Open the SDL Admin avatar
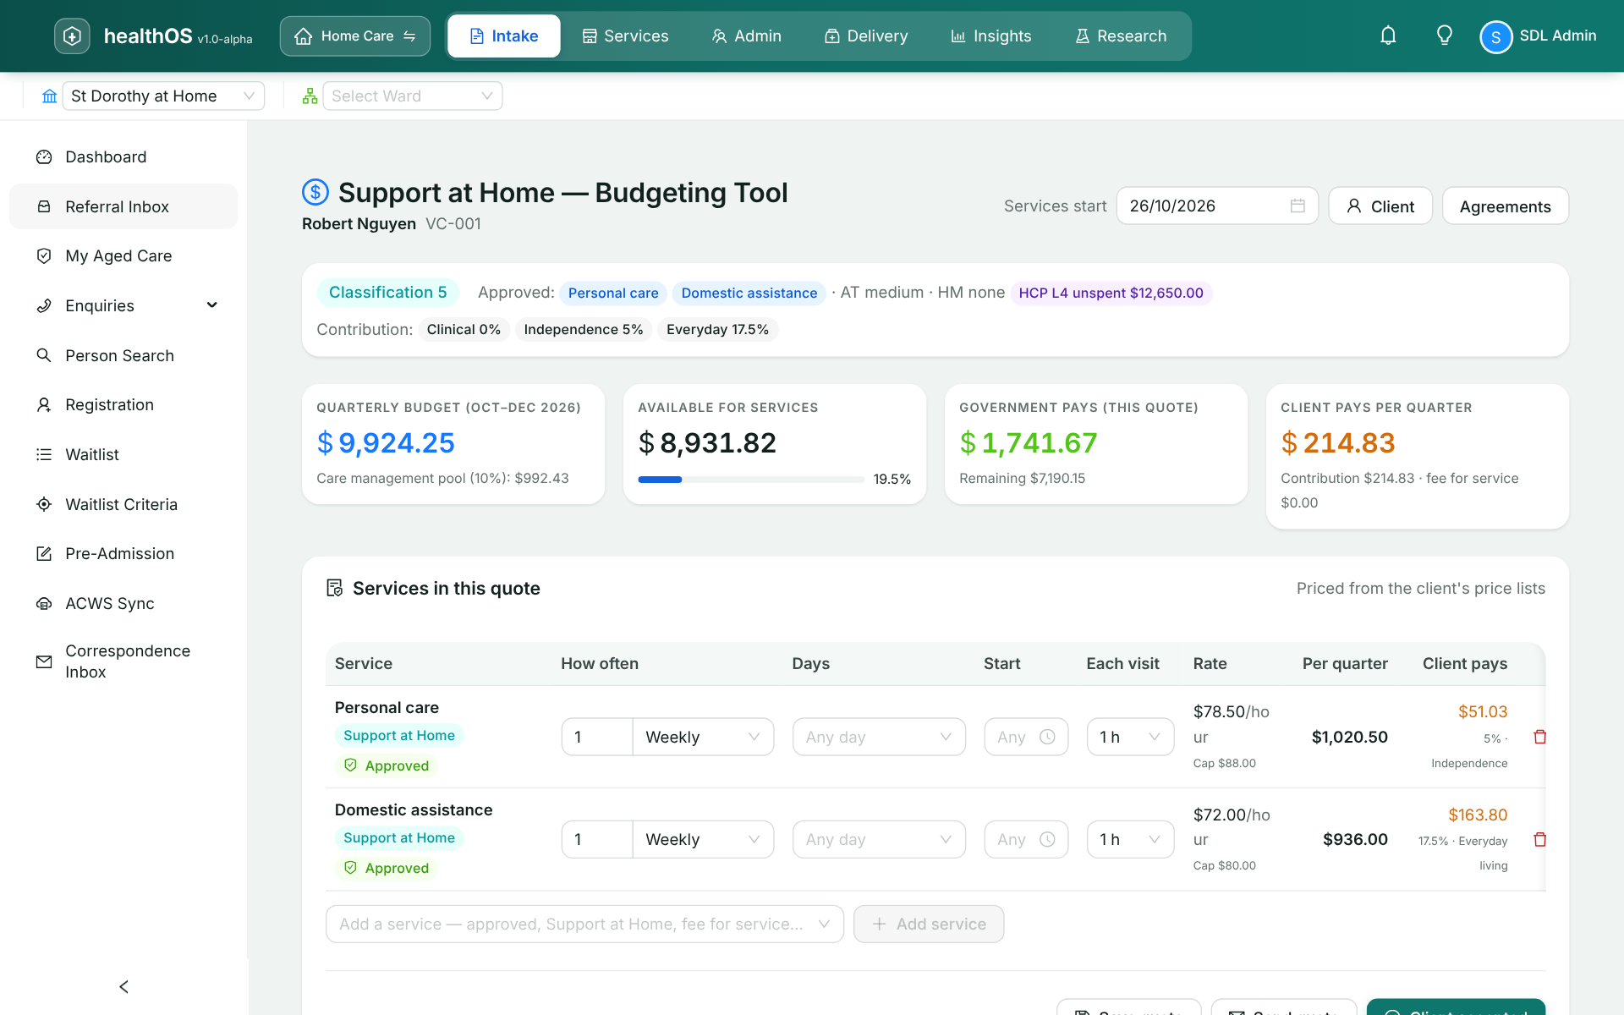This screenshot has height=1015, width=1624. (x=1495, y=36)
